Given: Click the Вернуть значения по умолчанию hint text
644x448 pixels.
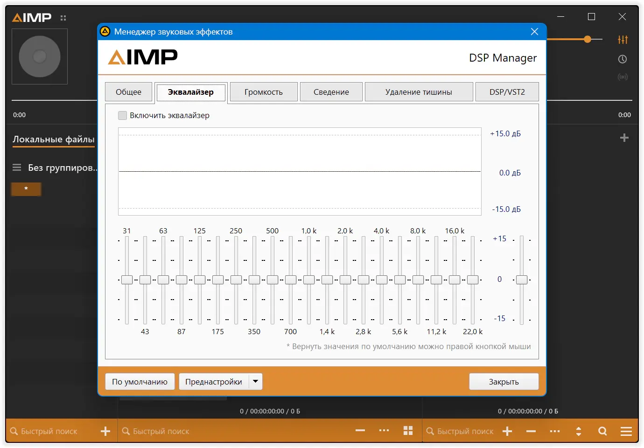Looking at the screenshot, I should (409, 346).
